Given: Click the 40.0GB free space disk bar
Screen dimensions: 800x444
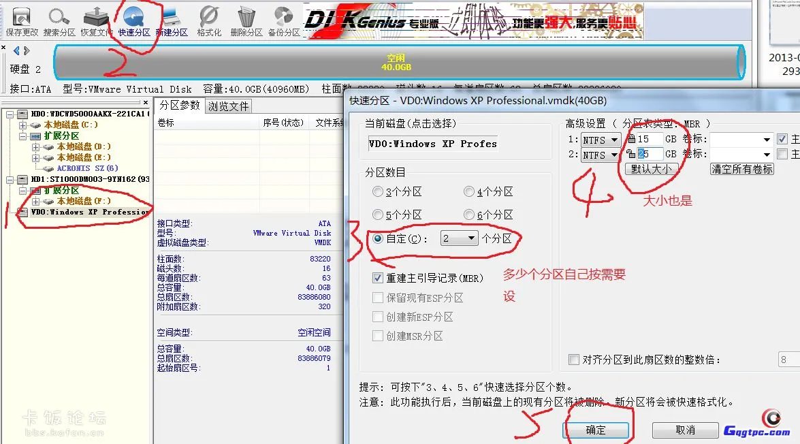Looking at the screenshot, I should tap(398, 63).
